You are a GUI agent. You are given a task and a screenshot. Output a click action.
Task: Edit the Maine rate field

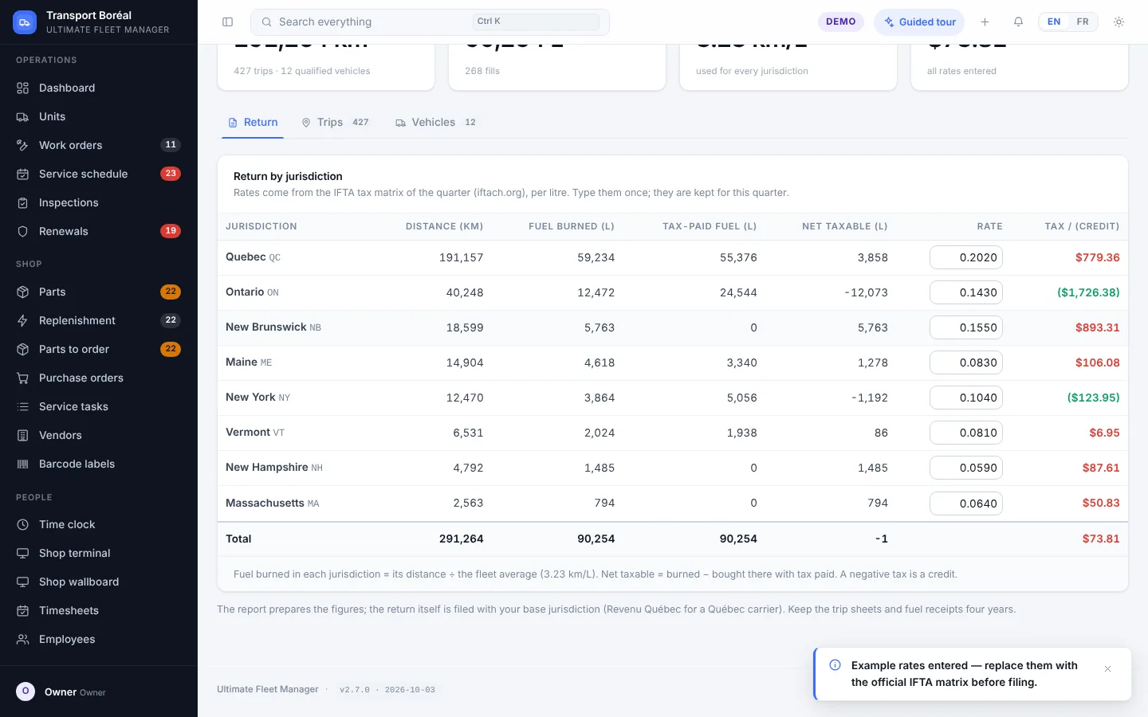coord(966,362)
